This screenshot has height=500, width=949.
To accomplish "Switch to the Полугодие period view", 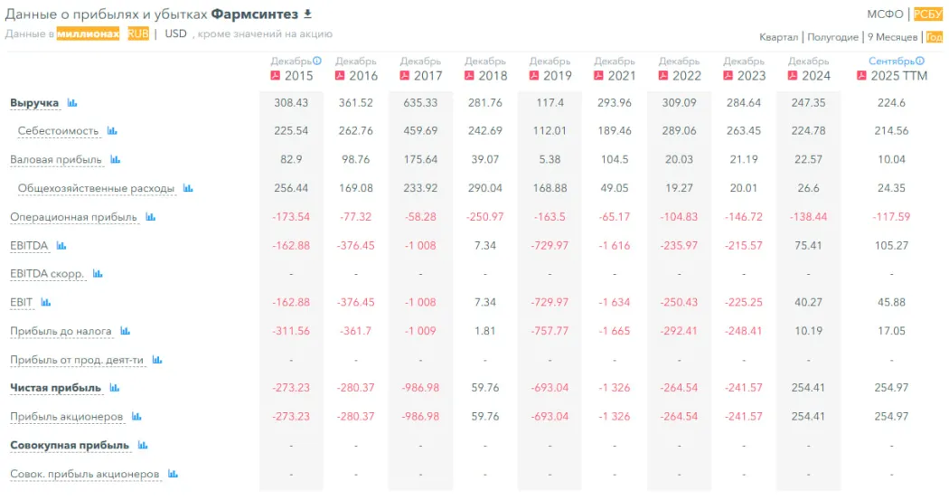I will (x=832, y=37).
